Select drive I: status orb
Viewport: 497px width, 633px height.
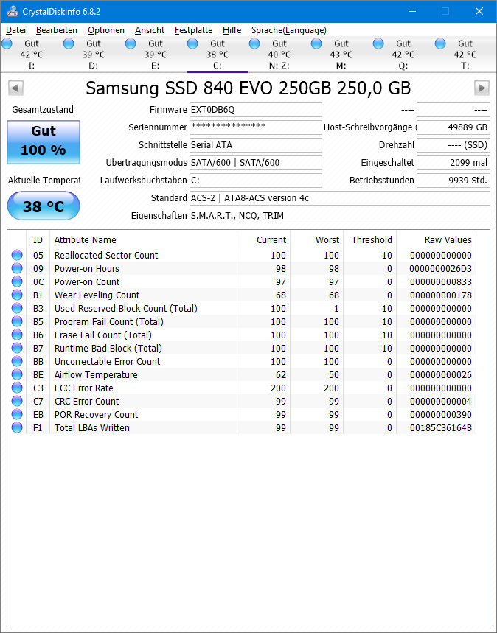coord(7,43)
